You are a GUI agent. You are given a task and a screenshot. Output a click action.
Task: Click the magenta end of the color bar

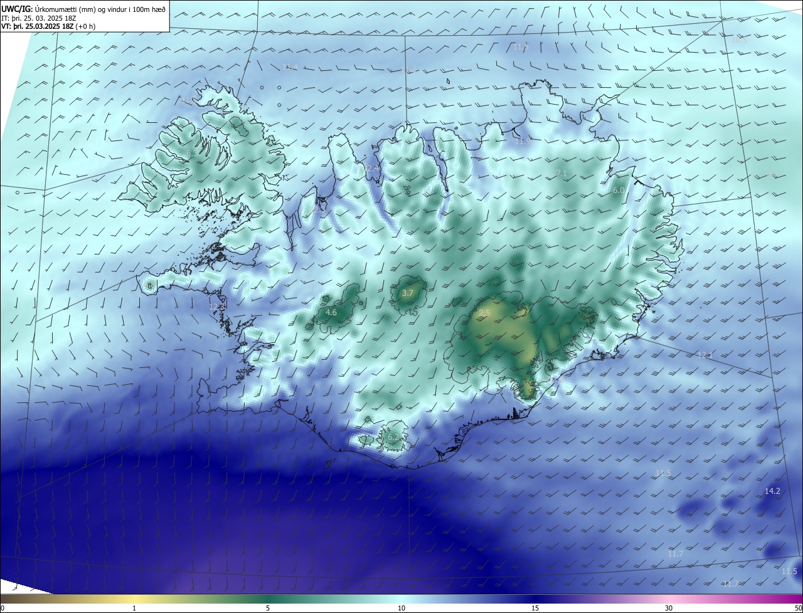(x=795, y=599)
